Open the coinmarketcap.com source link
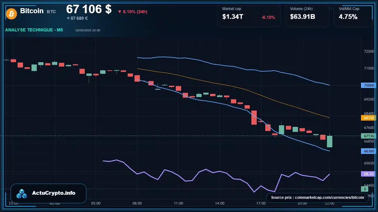 tap(318, 198)
